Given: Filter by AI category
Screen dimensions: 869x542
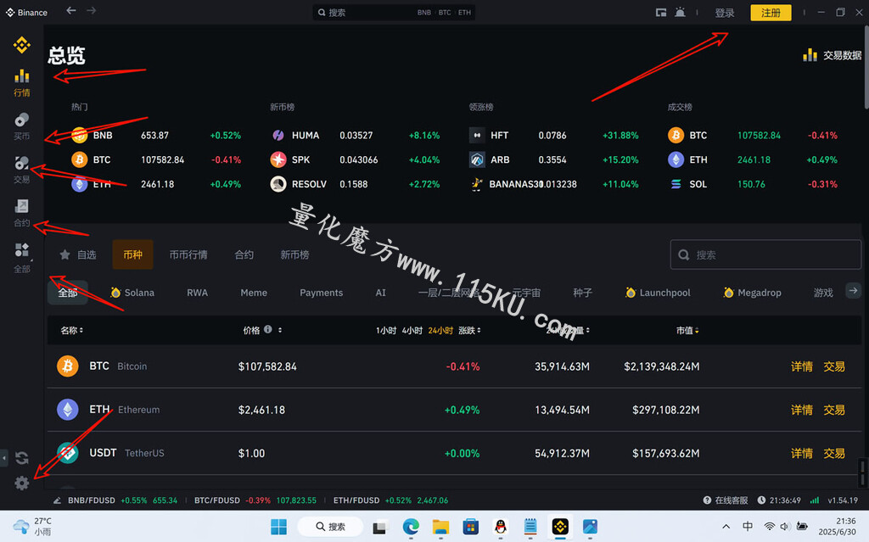Looking at the screenshot, I should click(x=380, y=293).
